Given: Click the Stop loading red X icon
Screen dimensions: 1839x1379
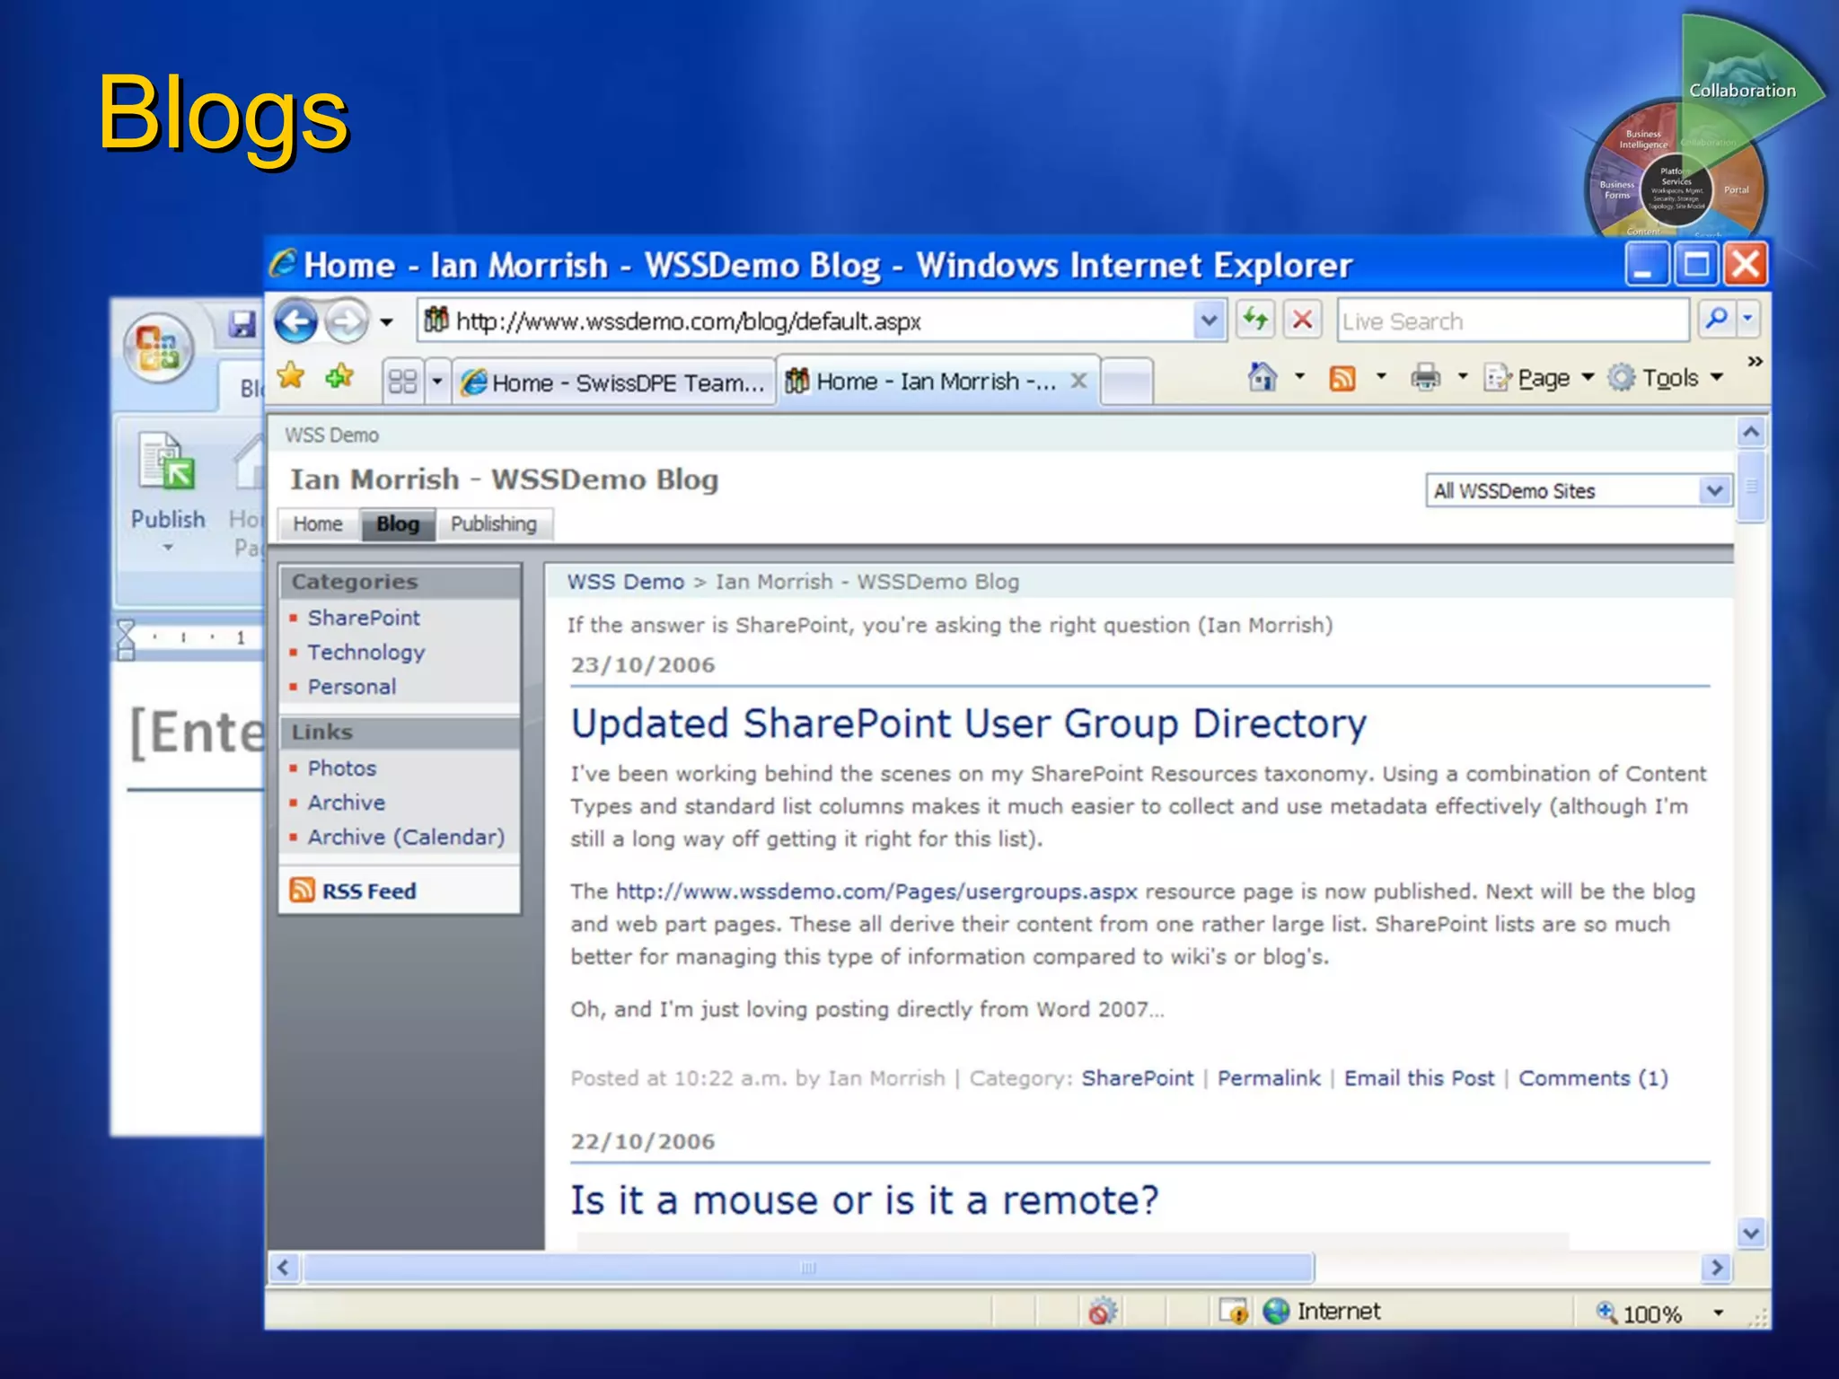Looking at the screenshot, I should 1302,320.
